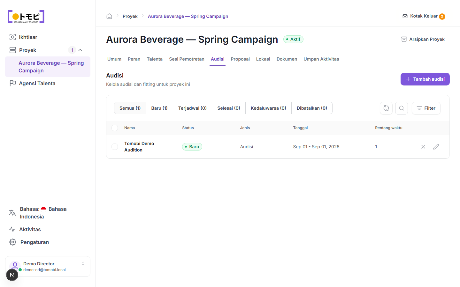Filter by Baru (1)
Image resolution: width=460 pixels, height=287 pixels.
[159, 108]
